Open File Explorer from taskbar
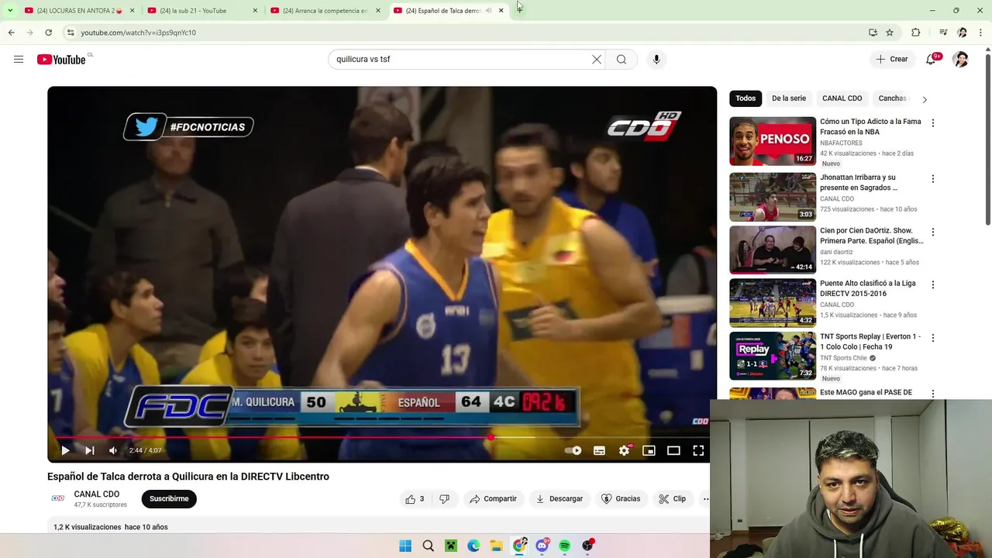Image resolution: width=992 pixels, height=558 pixels. [x=496, y=546]
